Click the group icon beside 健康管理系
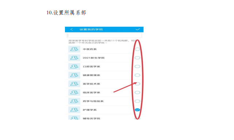Viewport: 234px width, 140px height. pyautogui.click(x=74, y=75)
